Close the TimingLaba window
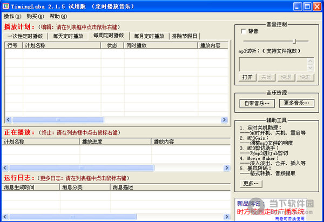This screenshot has height=222, width=324. click(x=317, y=6)
